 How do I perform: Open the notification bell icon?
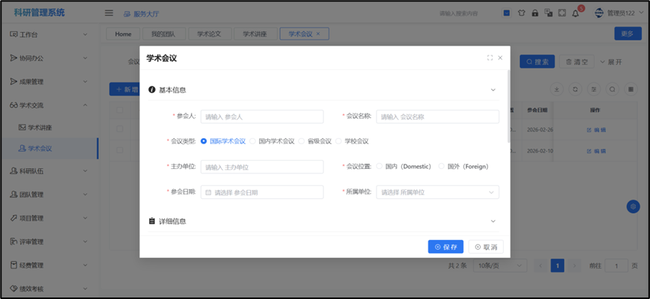575,13
